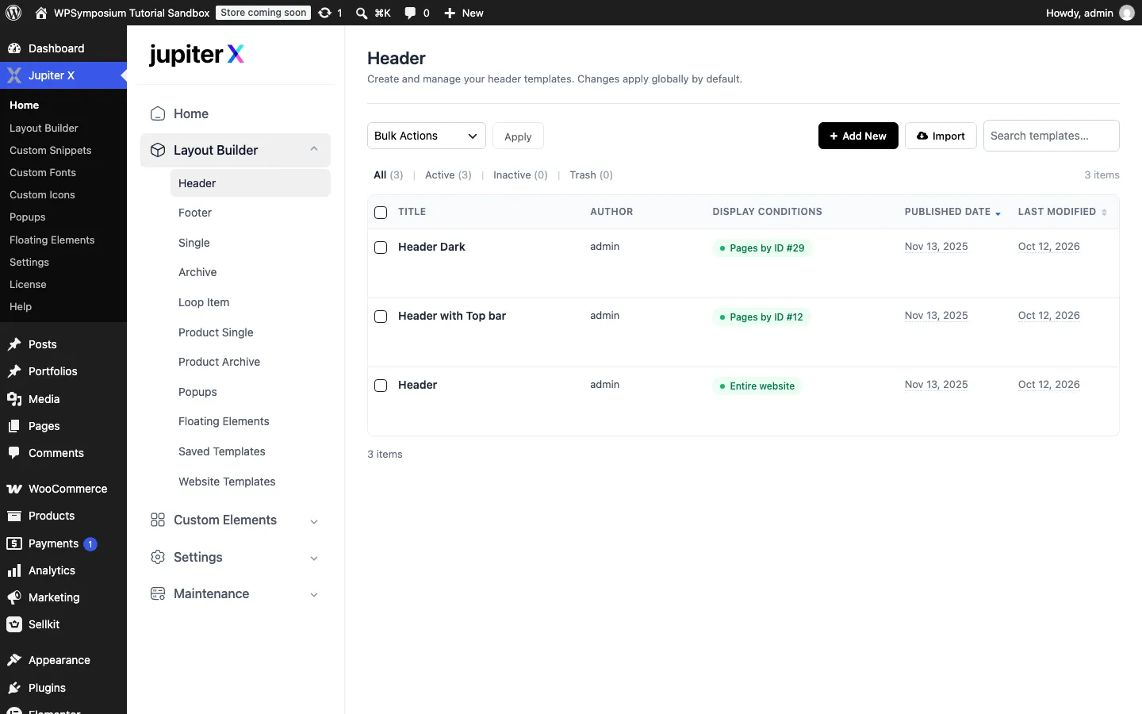Expand the Maintenance section chevron
1142x714 pixels.
pos(314,594)
